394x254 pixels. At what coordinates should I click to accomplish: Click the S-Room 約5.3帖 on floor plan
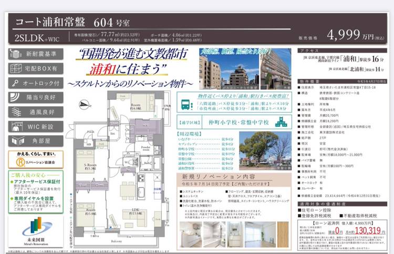click(90, 167)
